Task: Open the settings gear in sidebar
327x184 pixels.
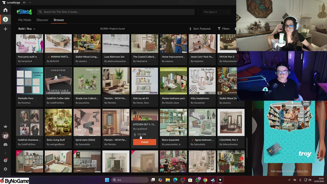Action: click(5, 169)
